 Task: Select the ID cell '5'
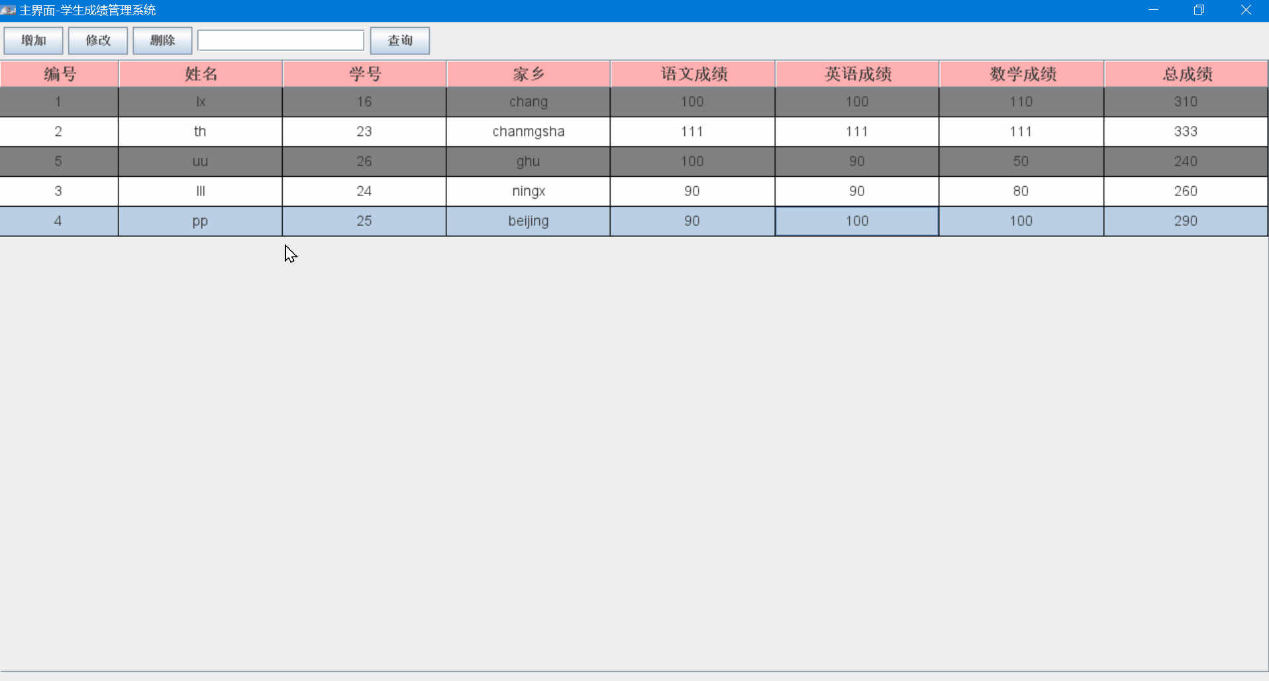pos(59,162)
